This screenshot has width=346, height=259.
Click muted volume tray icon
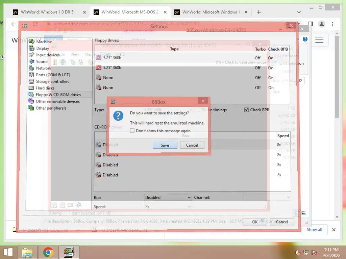tap(298, 253)
